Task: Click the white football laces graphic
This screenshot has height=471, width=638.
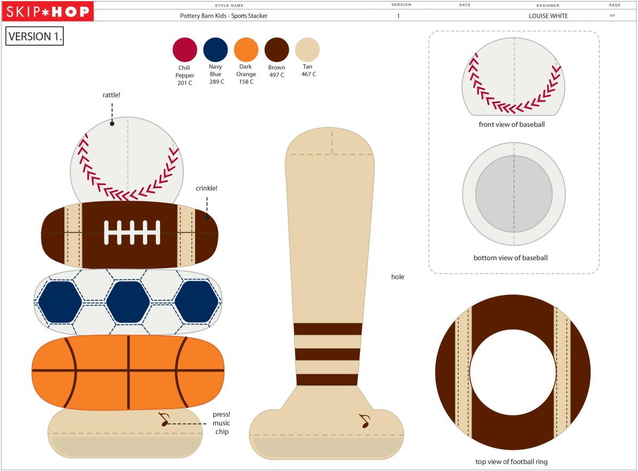Action: (132, 233)
